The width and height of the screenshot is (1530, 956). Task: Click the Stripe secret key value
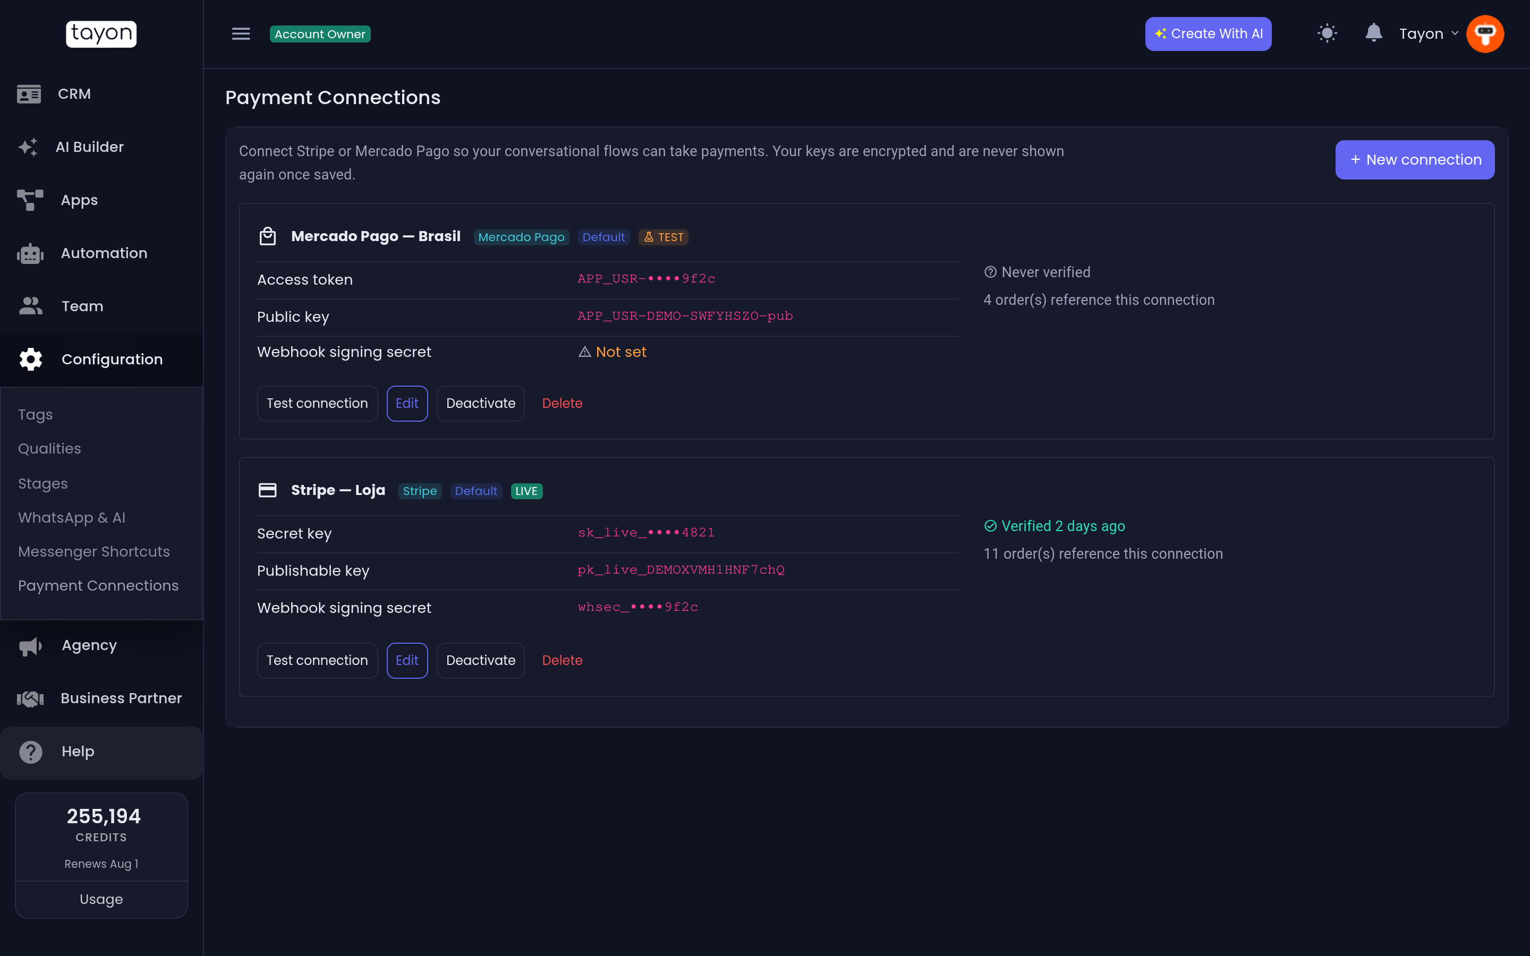click(646, 533)
